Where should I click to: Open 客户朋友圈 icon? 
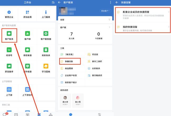46,35
